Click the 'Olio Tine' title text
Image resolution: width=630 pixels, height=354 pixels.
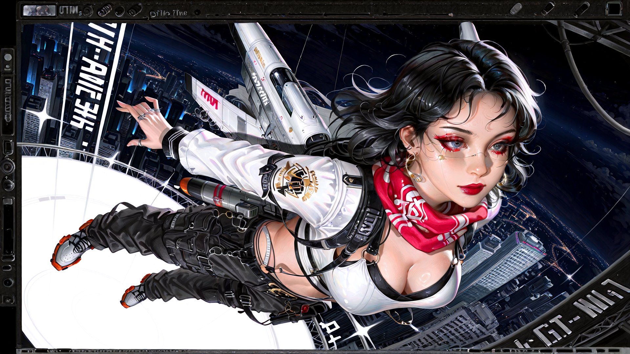point(169,13)
